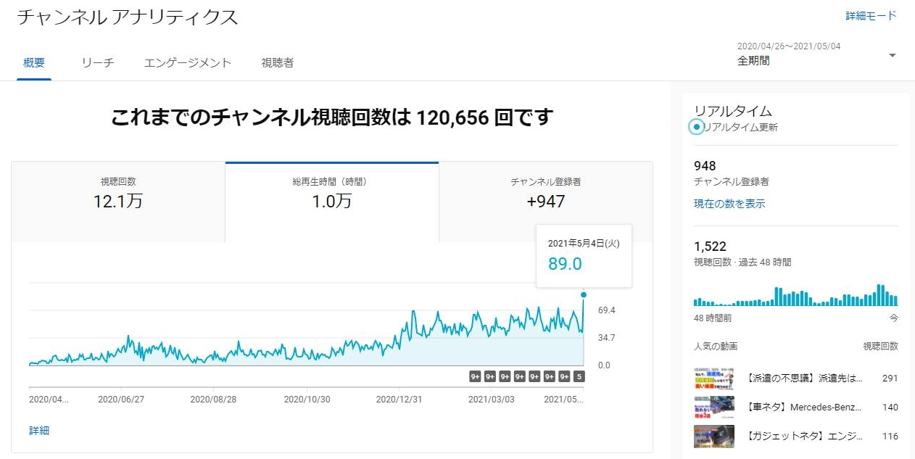The image size is (915, 459).
Task: Click the realtime update indicator dot
Action: (x=697, y=127)
